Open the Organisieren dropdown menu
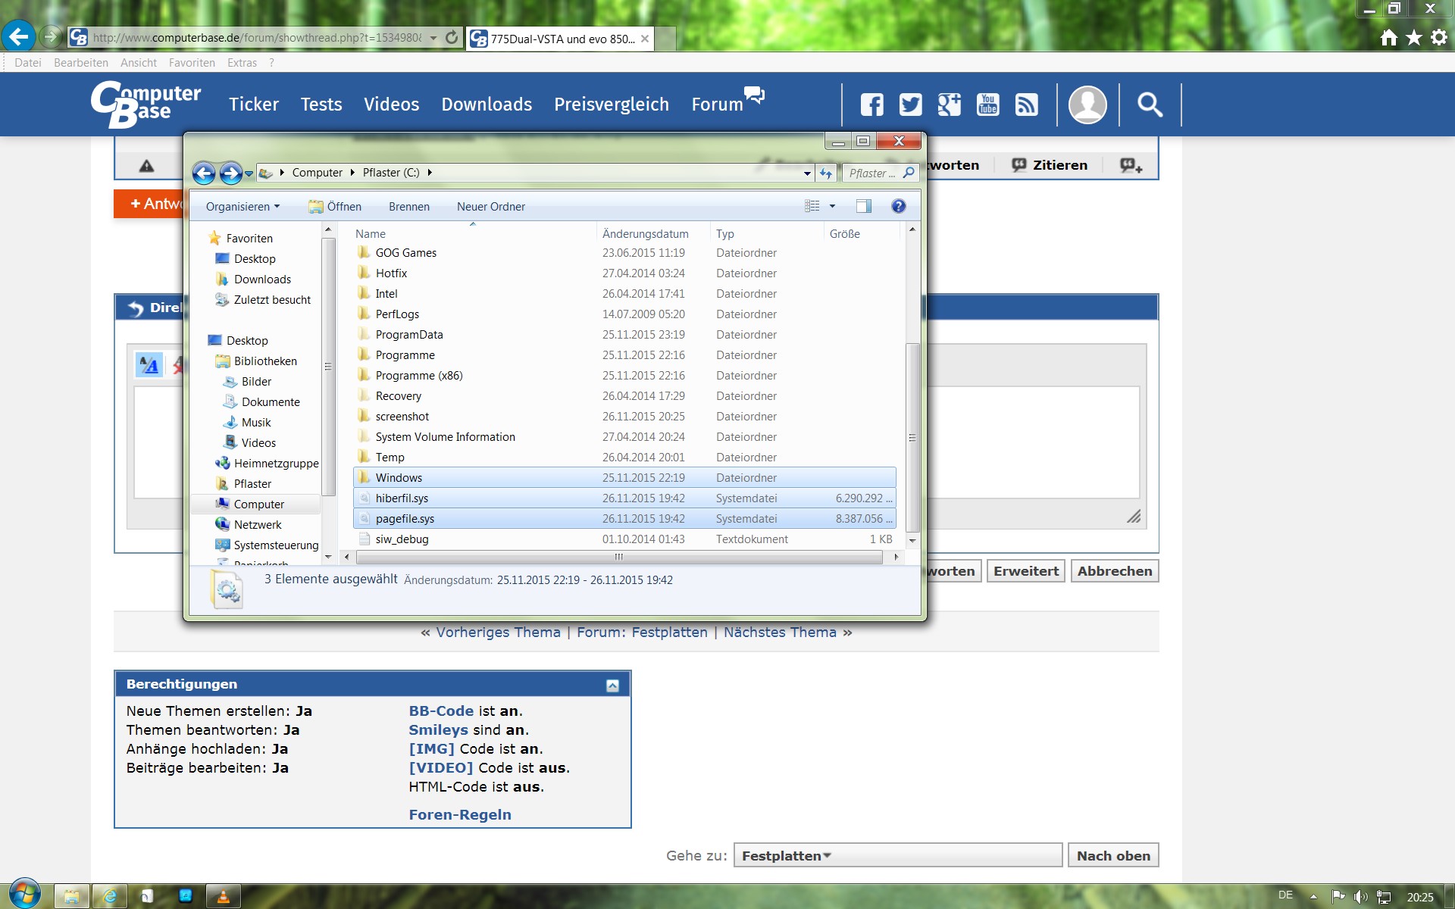 click(242, 207)
